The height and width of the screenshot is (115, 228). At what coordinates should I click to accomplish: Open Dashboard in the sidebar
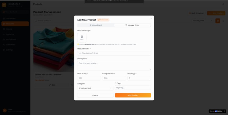coord(15,19)
